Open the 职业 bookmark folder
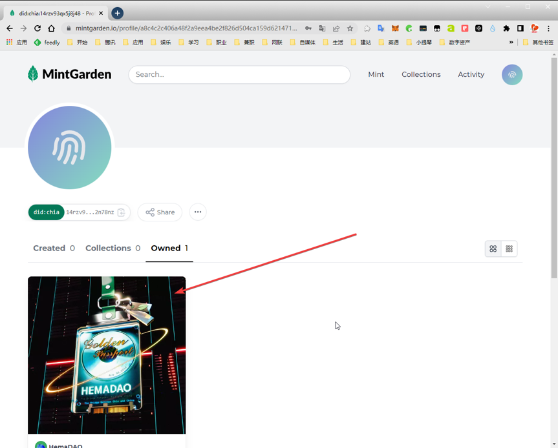Viewport: 558px width, 448px height. pyautogui.click(x=217, y=42)
